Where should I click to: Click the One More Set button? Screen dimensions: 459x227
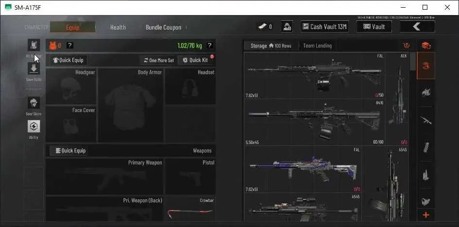click(x=159, y=60)
